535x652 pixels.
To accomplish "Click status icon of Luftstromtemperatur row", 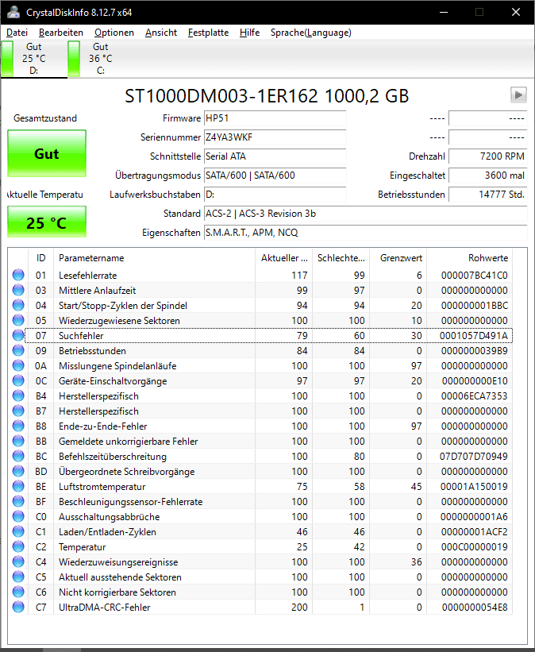I will [18, 486].
